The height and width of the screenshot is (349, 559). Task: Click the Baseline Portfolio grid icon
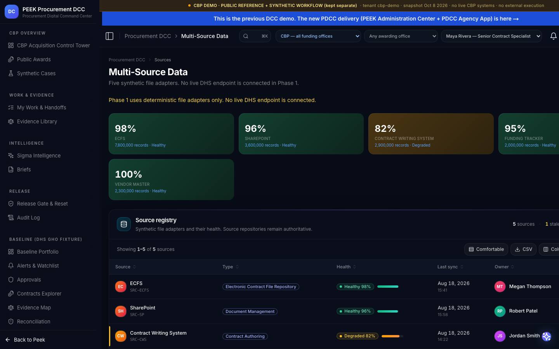coord(11,252)
